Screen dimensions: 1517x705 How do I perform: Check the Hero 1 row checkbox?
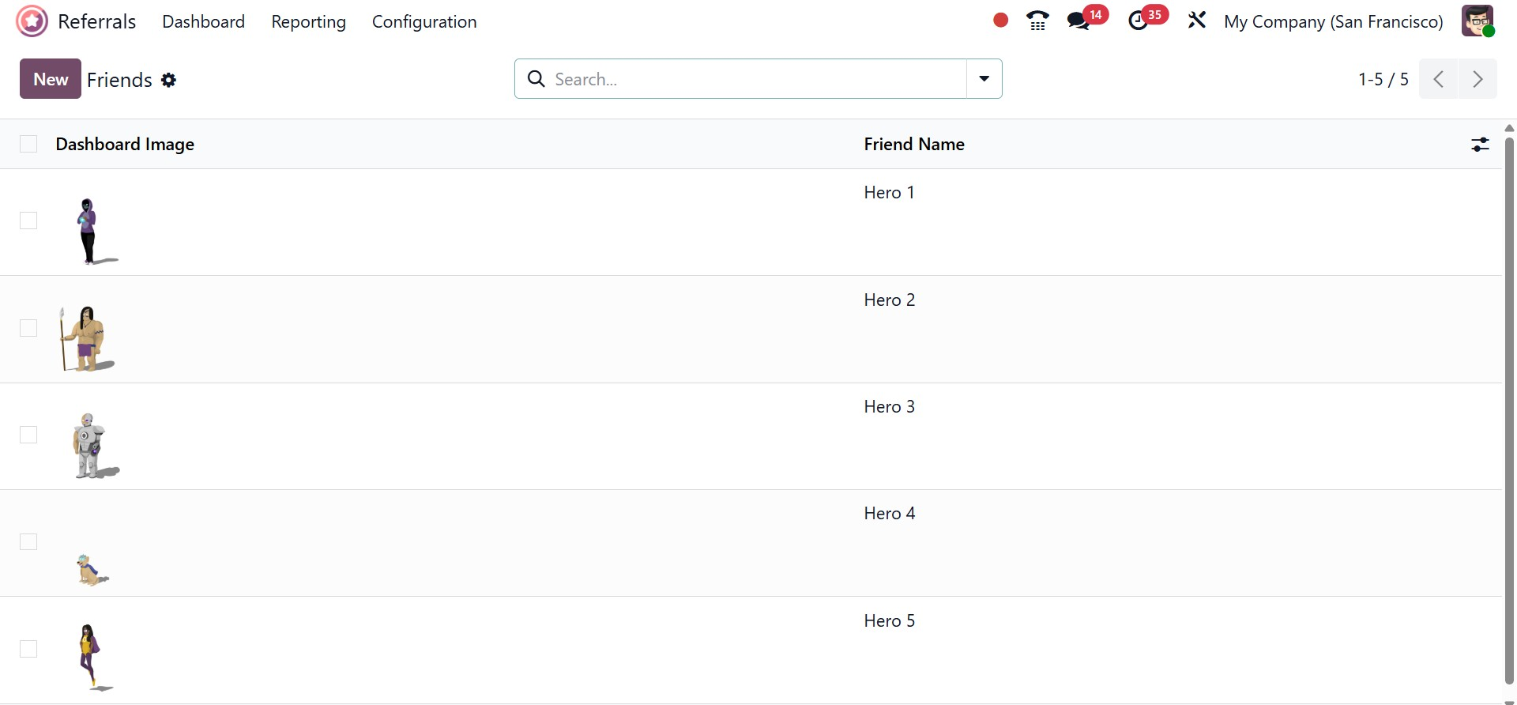28,221
